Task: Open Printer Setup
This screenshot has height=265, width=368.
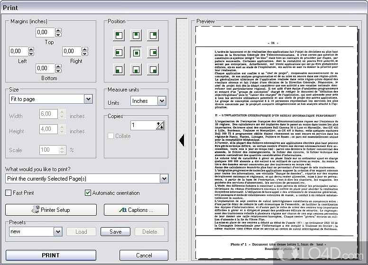Action: tap(51, 210)
